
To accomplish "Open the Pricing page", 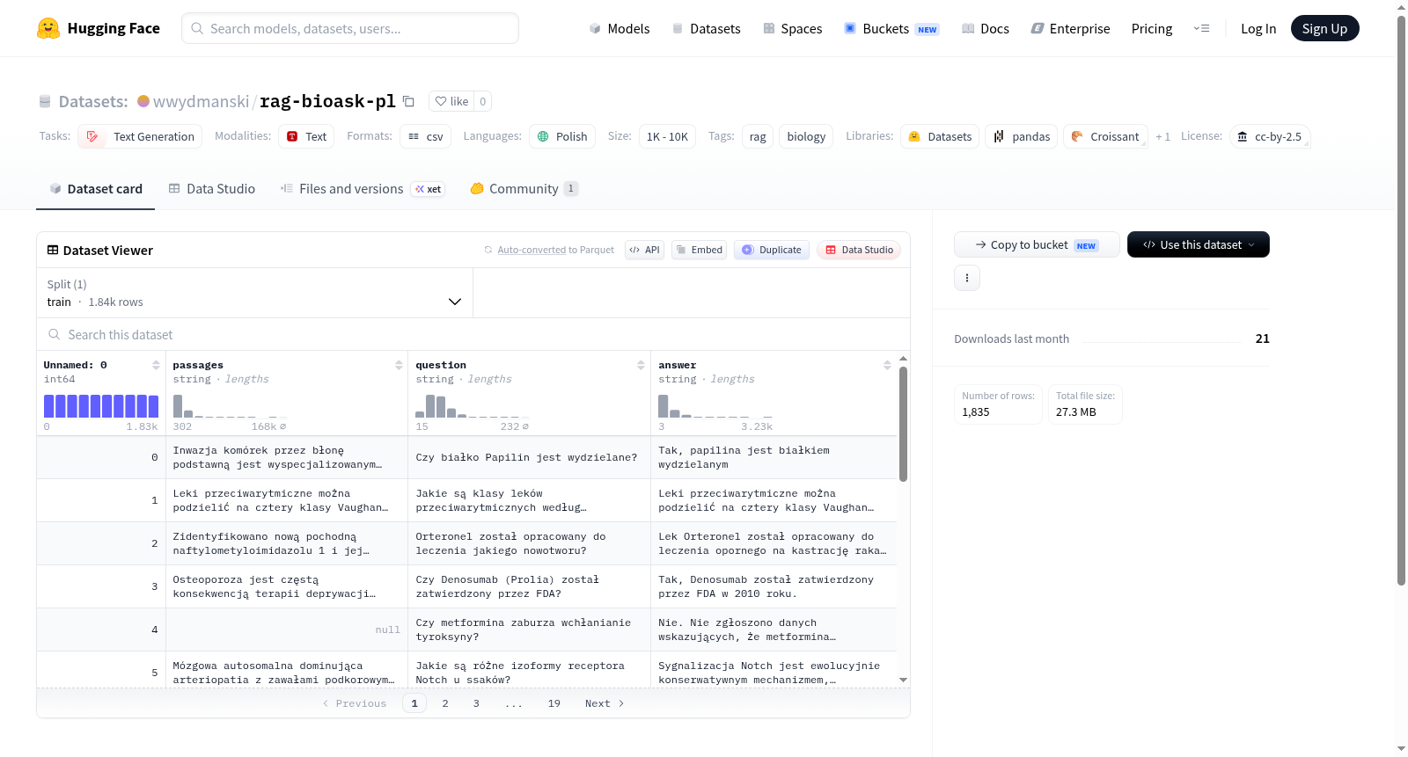I will (x=1152, y=28).
